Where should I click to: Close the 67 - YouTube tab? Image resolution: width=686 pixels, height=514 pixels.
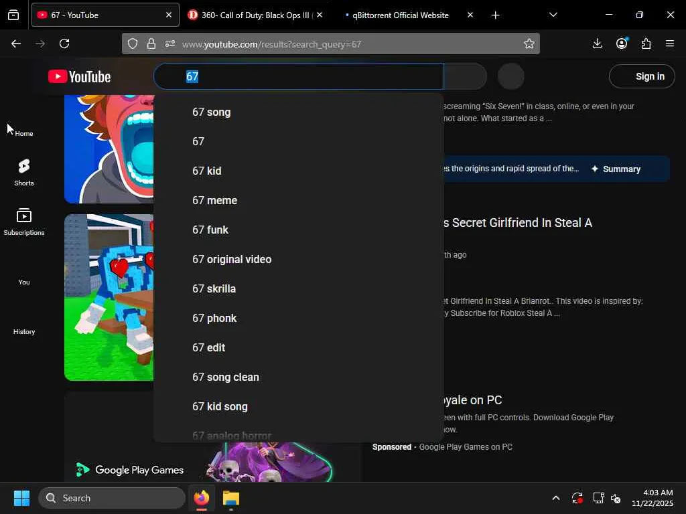pyautogui.click(x=169, y=15)
